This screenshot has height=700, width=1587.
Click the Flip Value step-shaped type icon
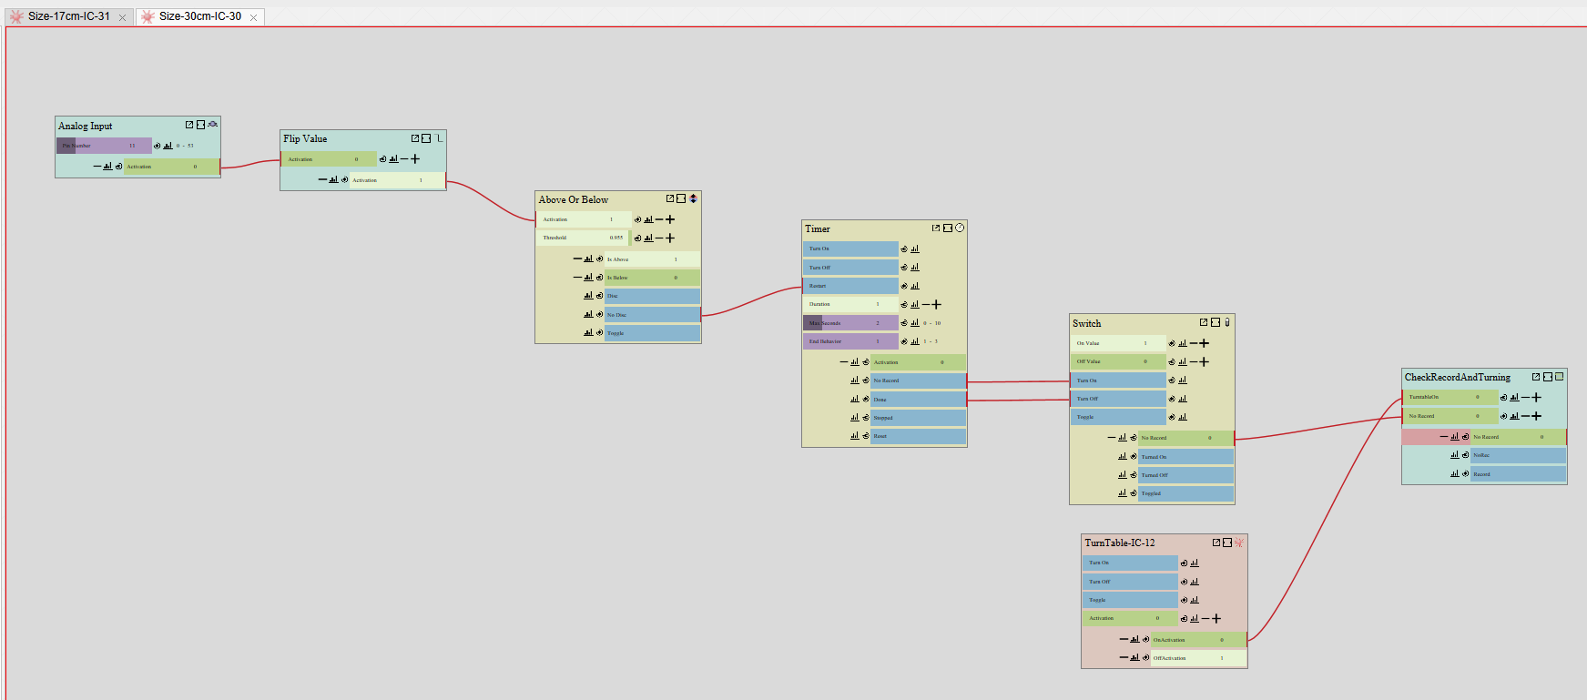[x=439, y=138]
